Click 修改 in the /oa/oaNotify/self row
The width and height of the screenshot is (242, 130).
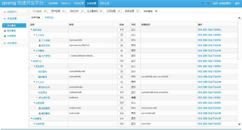pyautogui.click(x=200, y=71)
